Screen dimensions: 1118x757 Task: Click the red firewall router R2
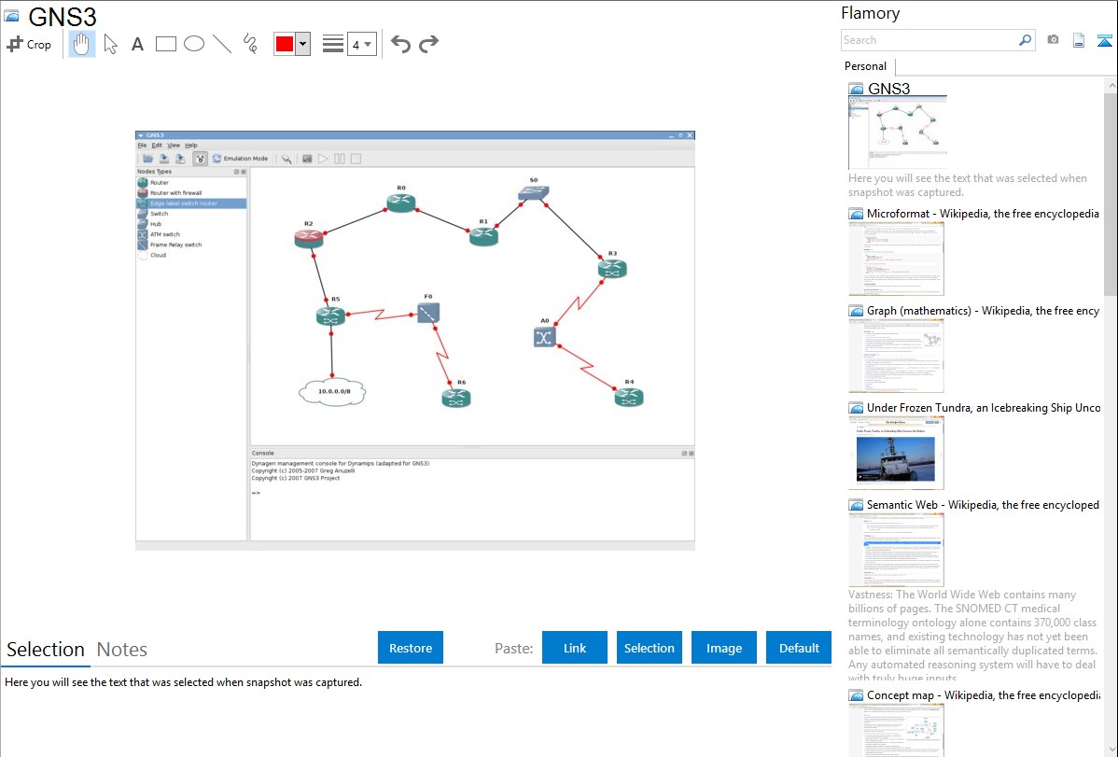[309, 238]
